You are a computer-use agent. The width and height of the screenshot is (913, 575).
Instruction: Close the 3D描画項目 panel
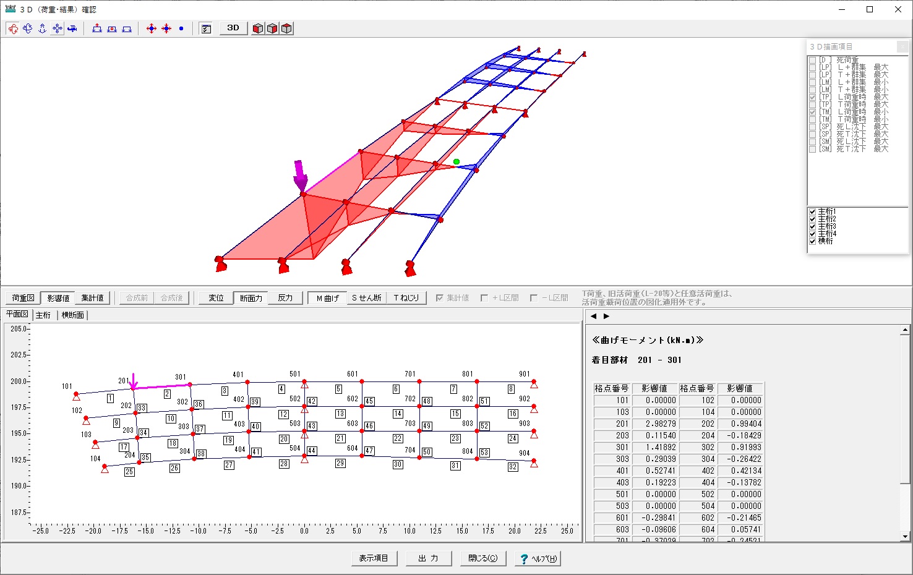902,47
